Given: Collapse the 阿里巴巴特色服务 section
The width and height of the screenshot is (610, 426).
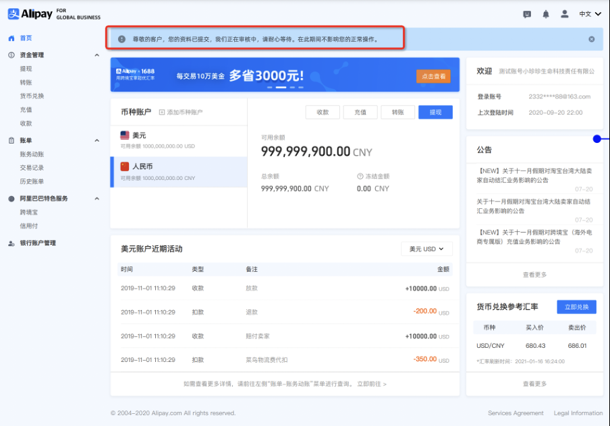Looking at the screenshot, I should (97, 199).
